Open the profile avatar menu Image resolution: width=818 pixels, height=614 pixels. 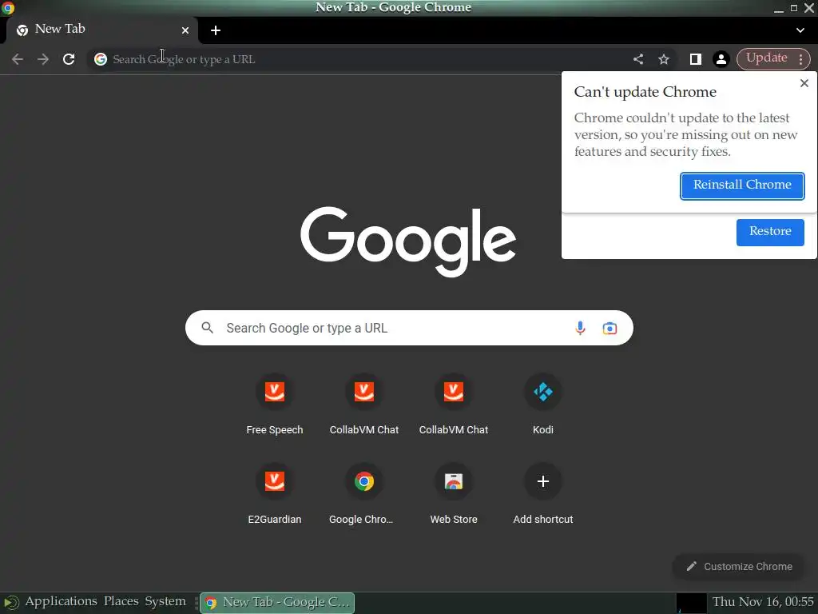[721, 59]
